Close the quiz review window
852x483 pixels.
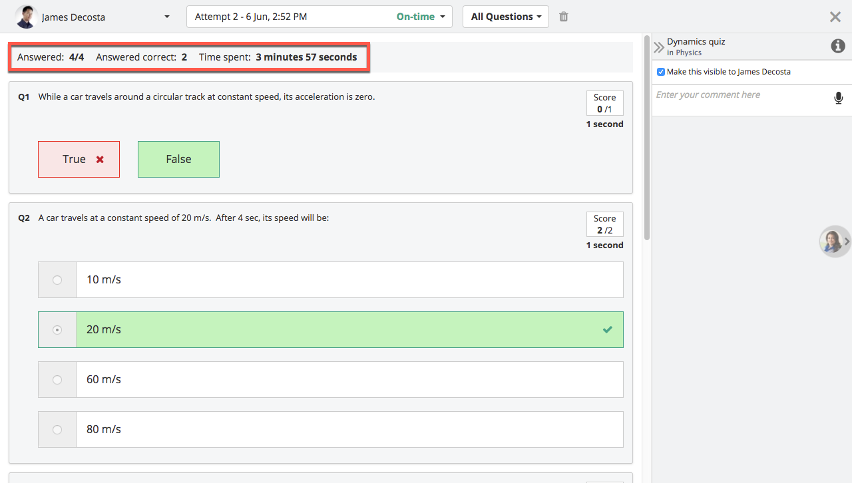point(835,17)
